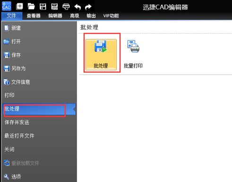Screen dimensions: 232x182
Task: Open the 高级 ribbon tab
Action: (x=75, y=16)
